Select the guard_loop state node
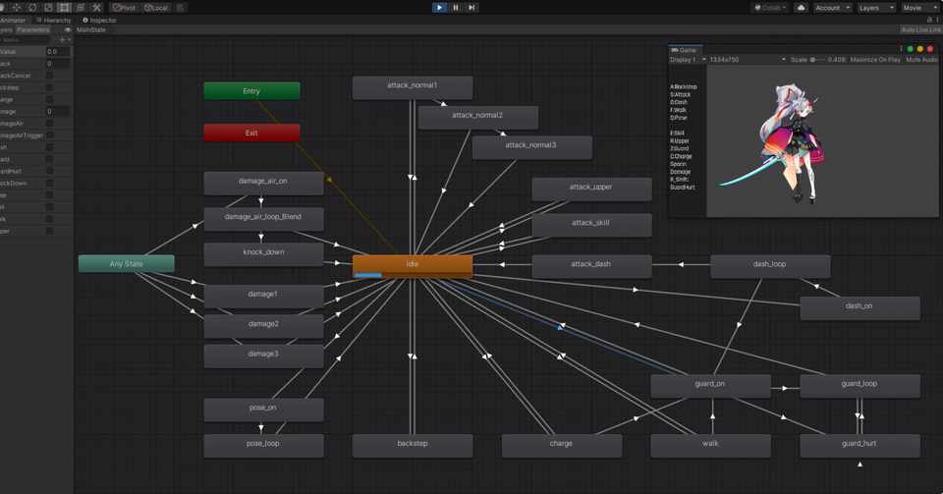943x494 pixels. [860, 386]
